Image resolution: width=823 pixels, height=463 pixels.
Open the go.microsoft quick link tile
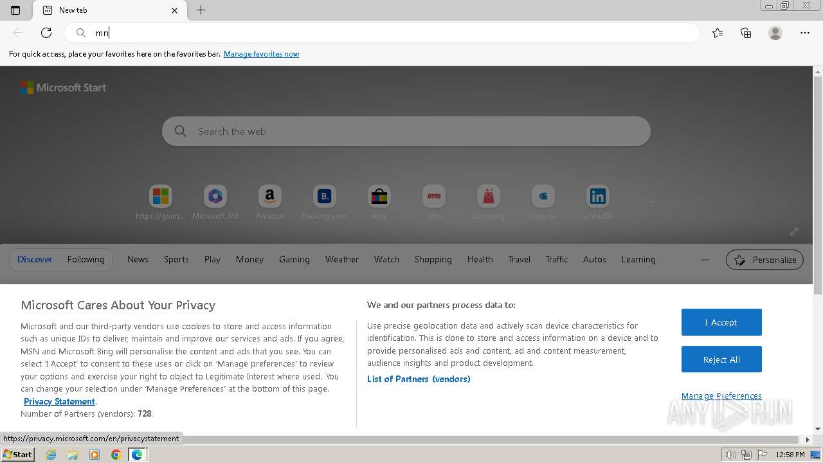coord(161,202)
